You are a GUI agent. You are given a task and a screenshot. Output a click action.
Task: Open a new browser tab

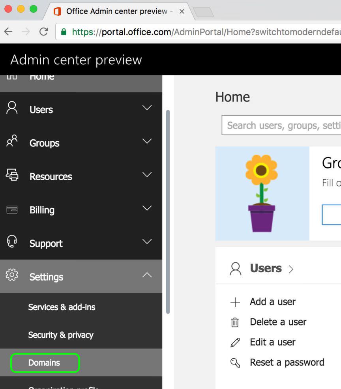pyautogui.click(x=203, y=12)
